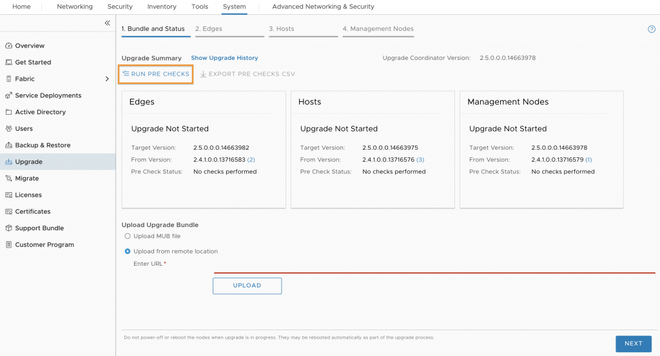The image size is (660, 356).
Task: Open Edges from-version count link (2)
Action: pos(251,160)
